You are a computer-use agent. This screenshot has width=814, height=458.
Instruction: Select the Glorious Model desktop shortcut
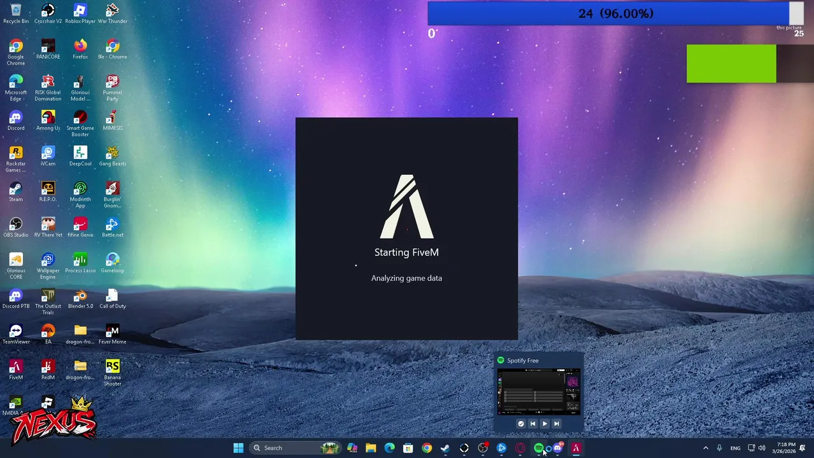click(80, 88)
